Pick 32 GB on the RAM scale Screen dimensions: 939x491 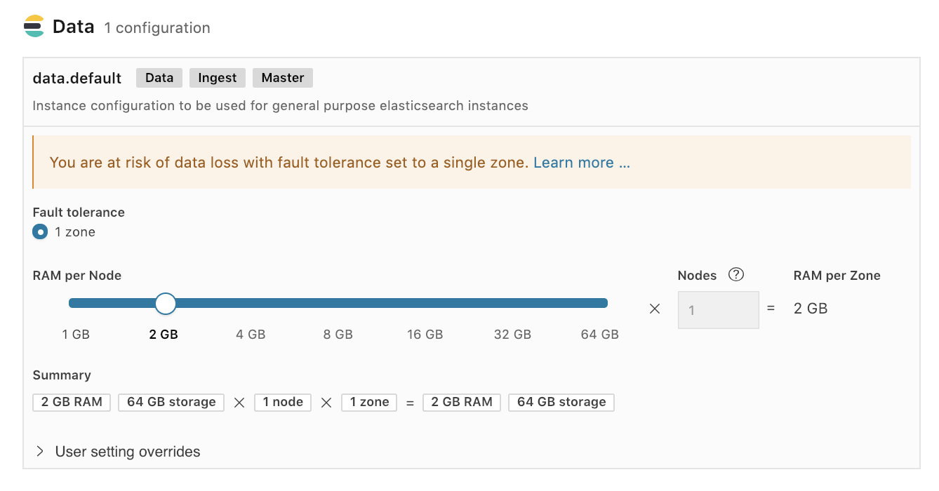(512, 335)
